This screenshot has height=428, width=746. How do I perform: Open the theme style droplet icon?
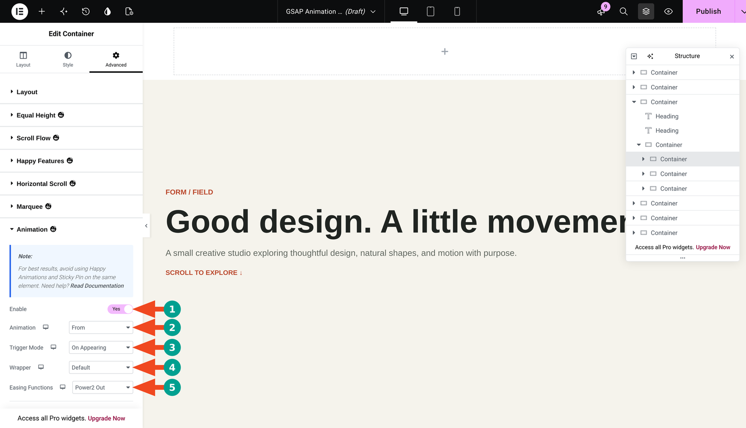(x=108, y=11)
